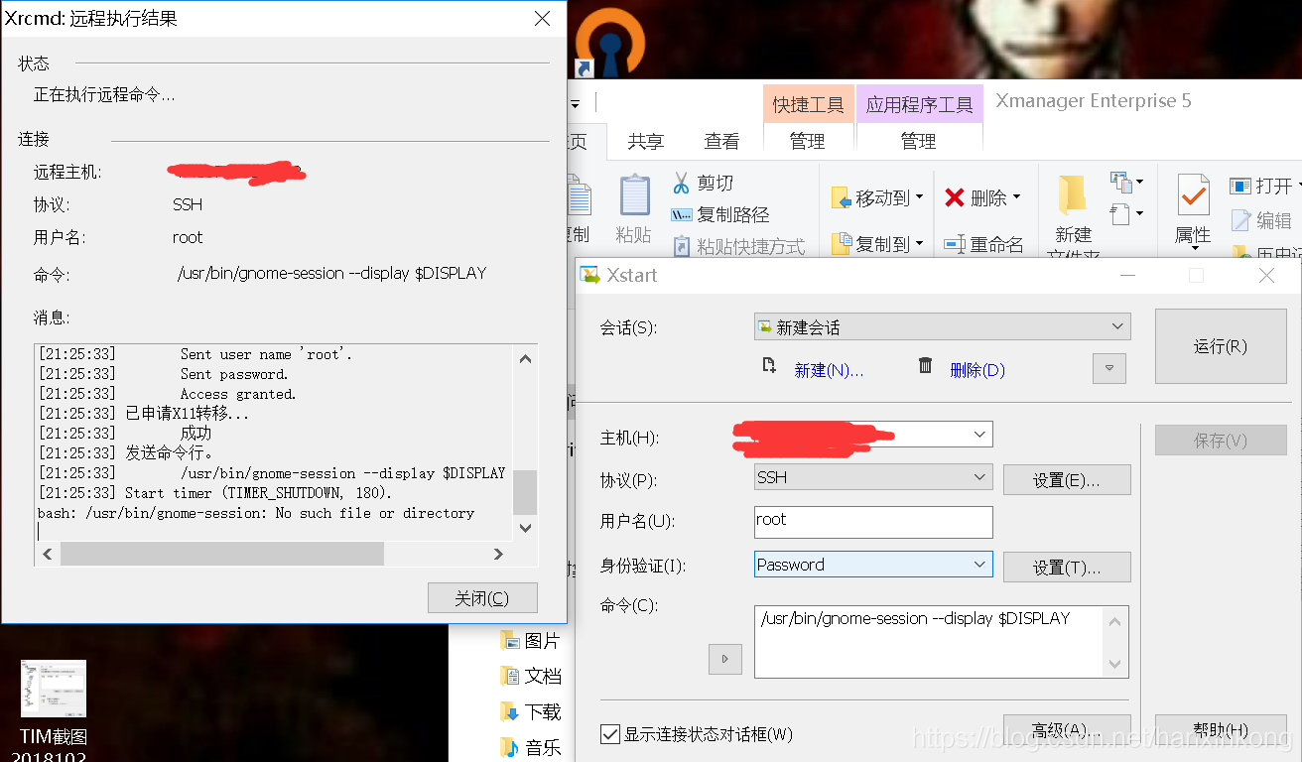
Task: Click the new item icon with dropdown arrow
Action: (1126, 182)
